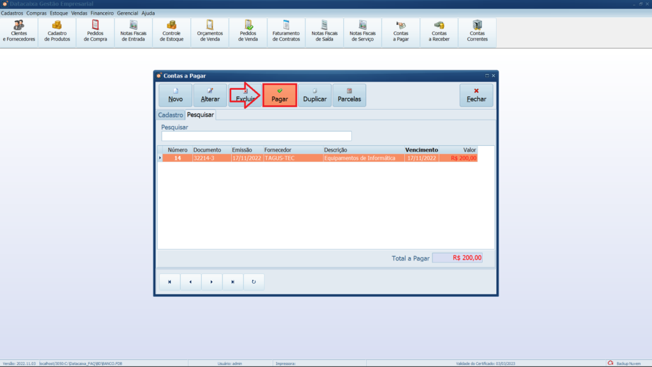Open the Financeiro menu
Image resolution: width=652 pixels, height=367 pixels.
pos(102,13)
